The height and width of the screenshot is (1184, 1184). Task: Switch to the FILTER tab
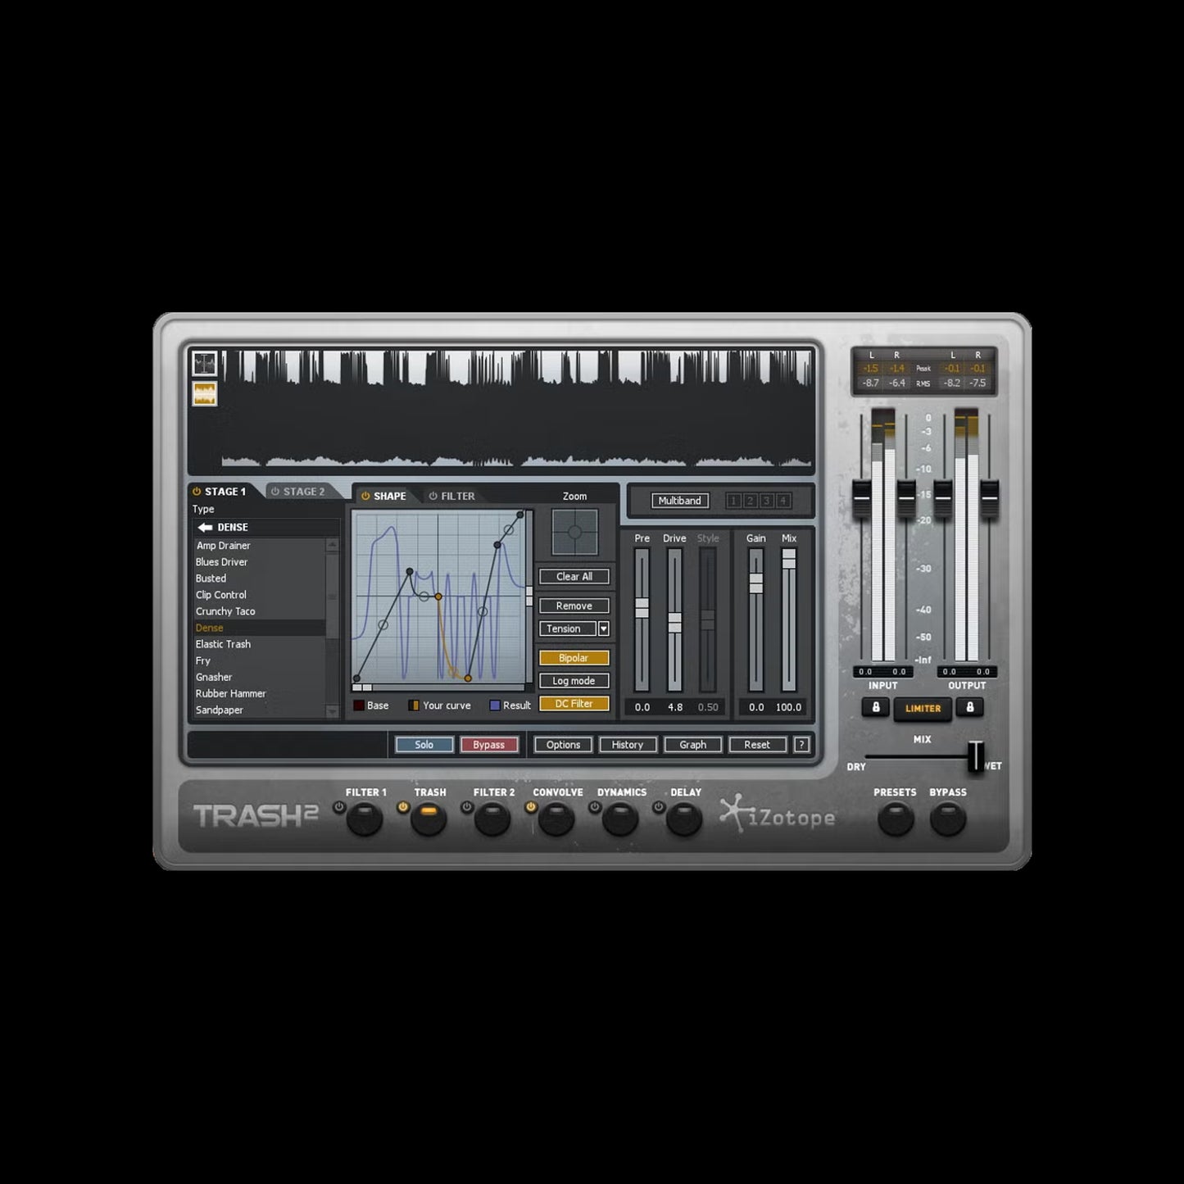(458, 496)
